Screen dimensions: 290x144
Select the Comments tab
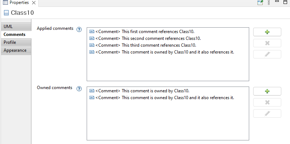pos(16,34)
